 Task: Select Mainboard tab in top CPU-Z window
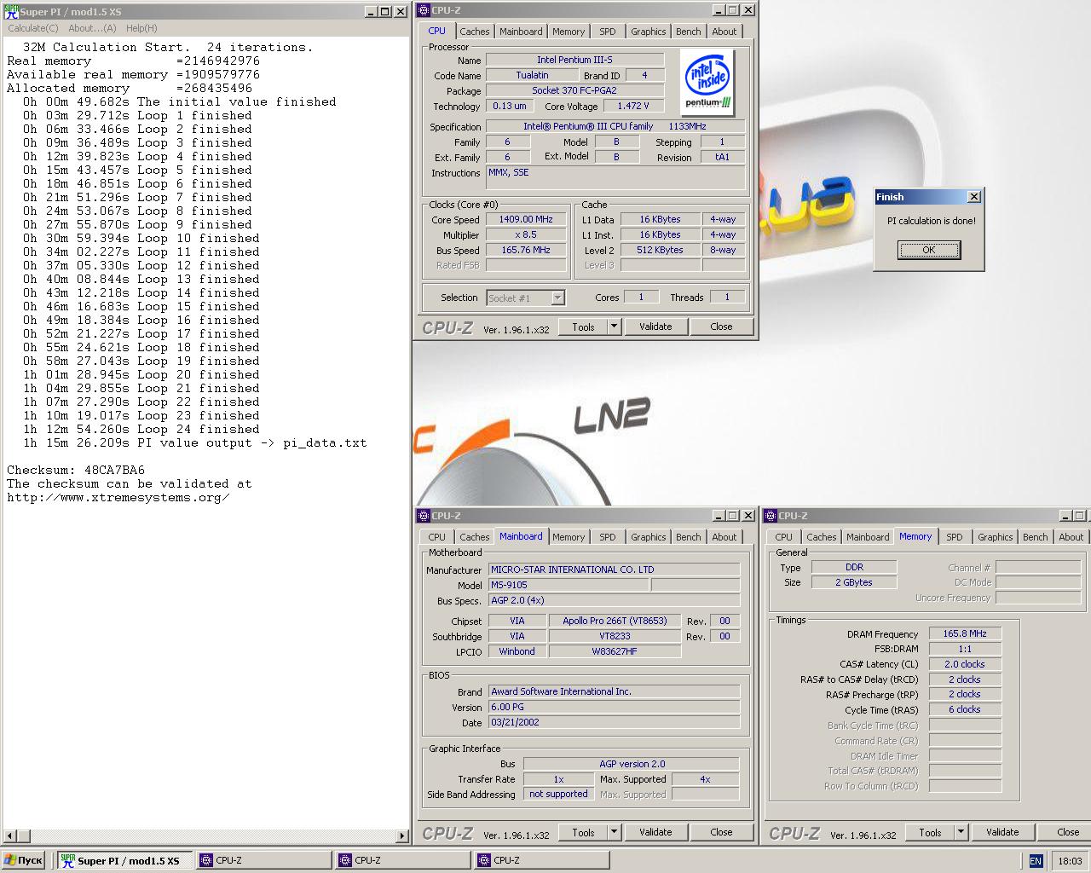(x=521, y=32)
